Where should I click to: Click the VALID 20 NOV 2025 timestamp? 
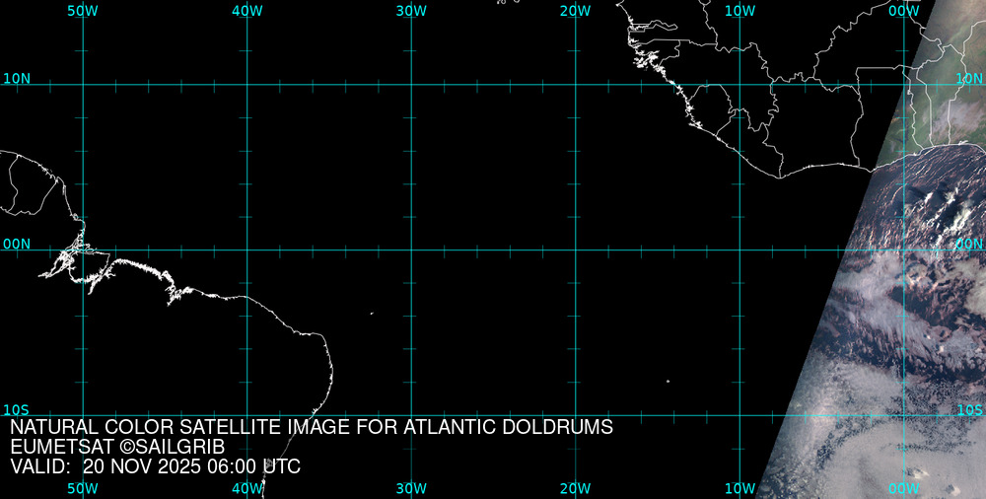[x=155, y=466]
